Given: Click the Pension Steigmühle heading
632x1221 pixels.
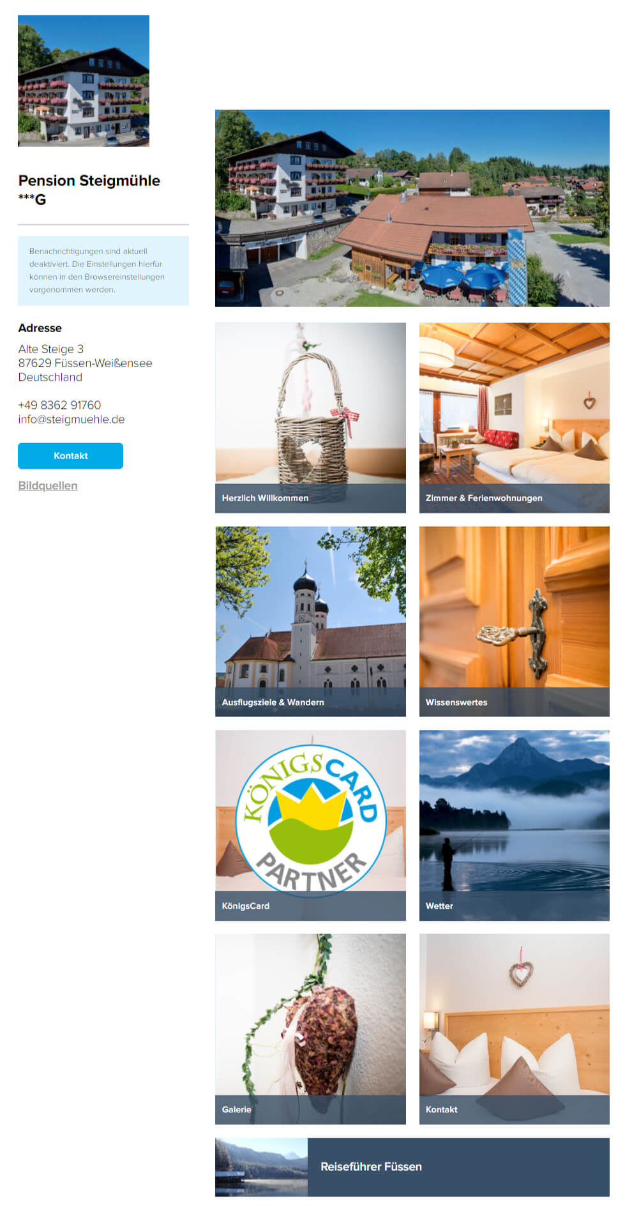Looking at the screenshot, I should click(89, 190).
